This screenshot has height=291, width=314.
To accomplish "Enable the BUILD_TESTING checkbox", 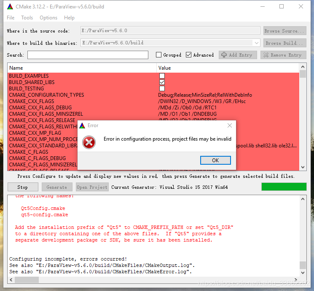I will (x=162, y=89).
